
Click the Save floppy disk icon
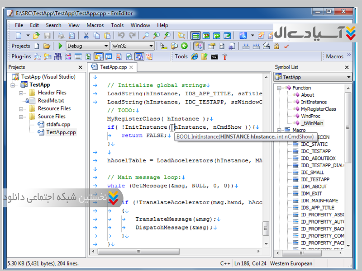pos(47,35)
